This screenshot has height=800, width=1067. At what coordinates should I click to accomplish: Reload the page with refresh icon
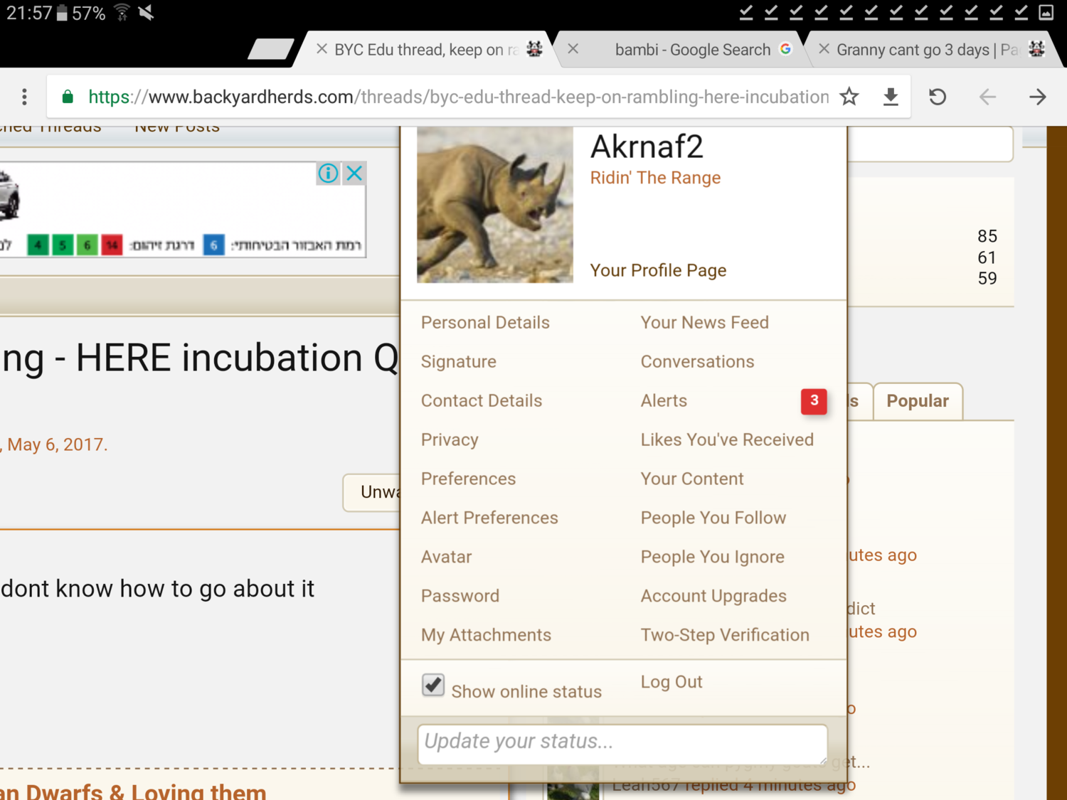click(938, 97)
